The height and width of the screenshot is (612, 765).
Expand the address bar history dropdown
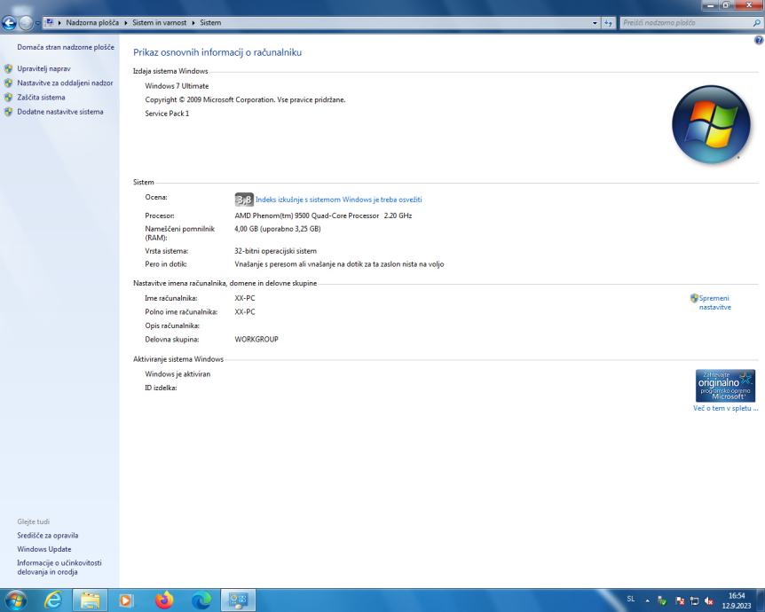pos(595,21)
